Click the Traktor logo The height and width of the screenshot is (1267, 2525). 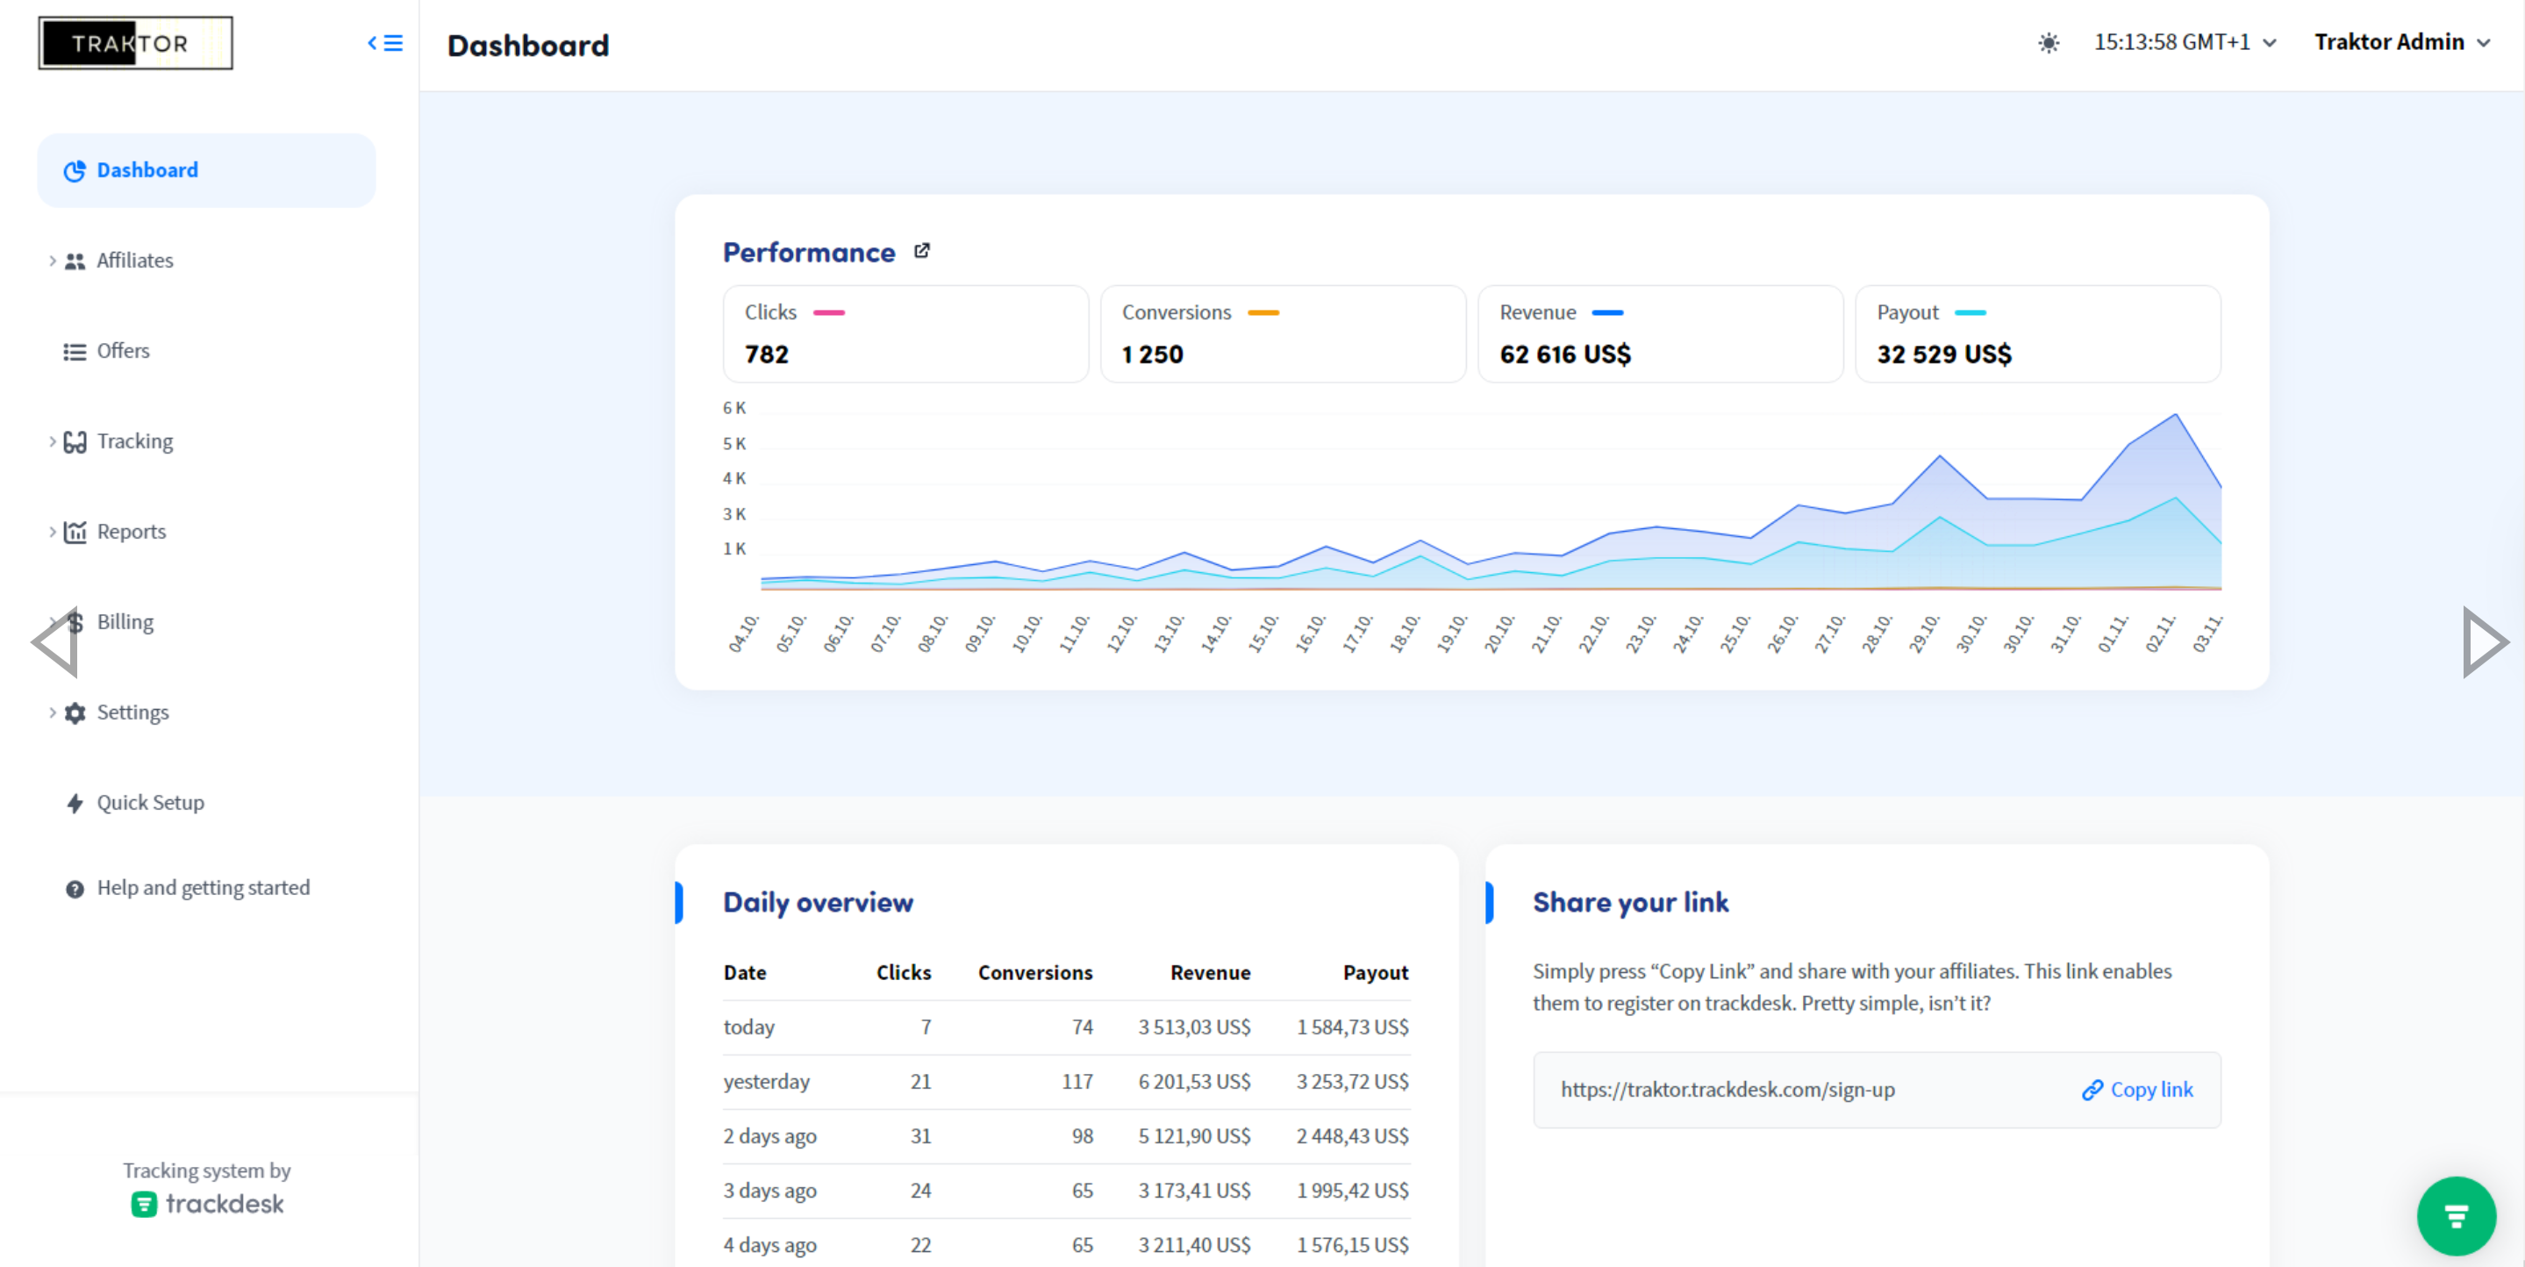(x=135, y=43)
